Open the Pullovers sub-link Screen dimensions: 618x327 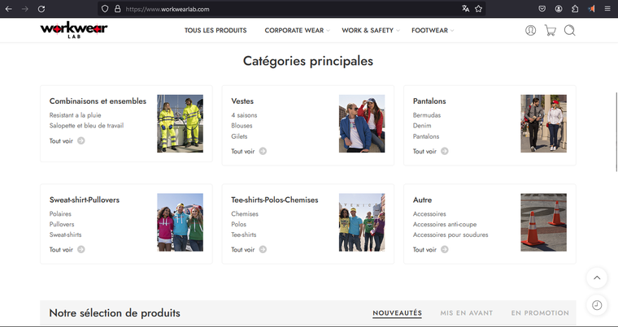point(62,224)
